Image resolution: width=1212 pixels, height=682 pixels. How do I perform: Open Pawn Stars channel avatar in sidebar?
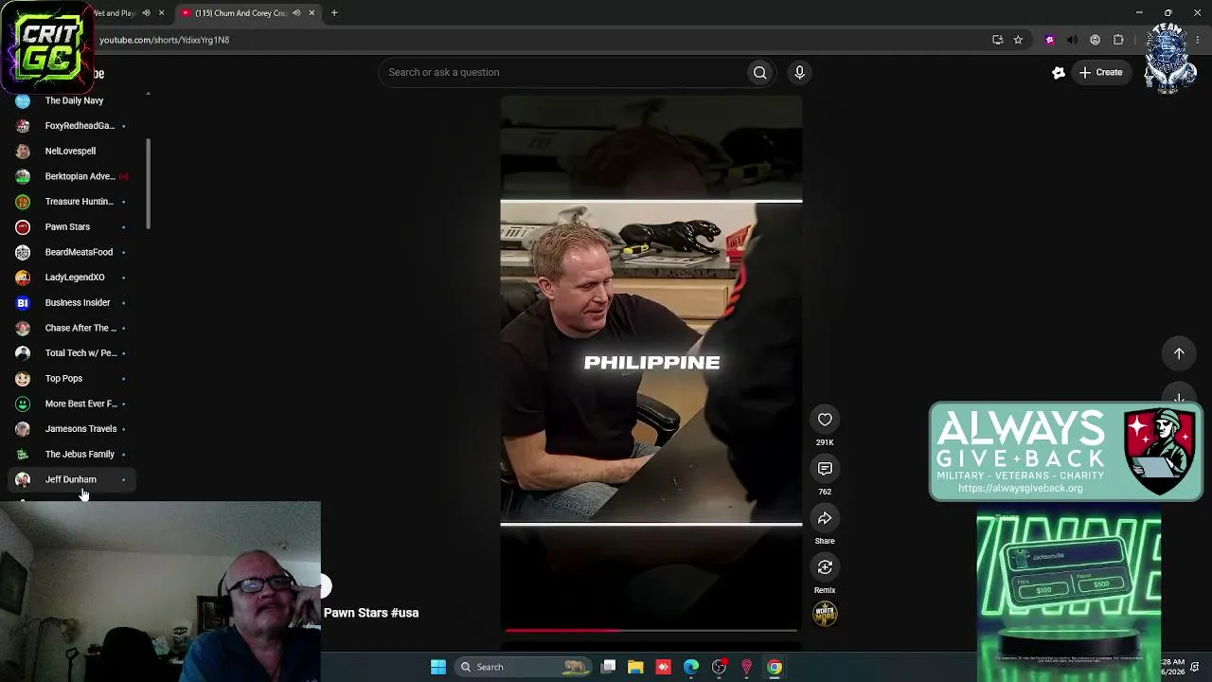click(23, 227)
